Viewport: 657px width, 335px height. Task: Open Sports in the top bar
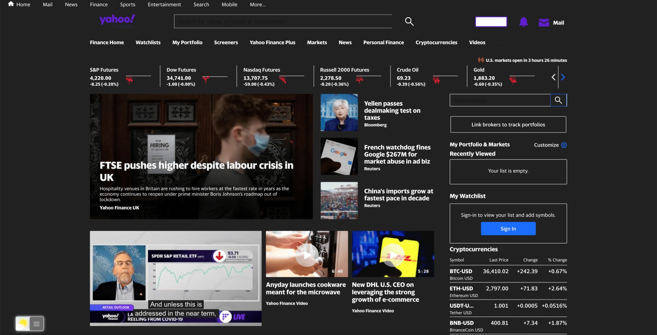tap(128, 4)
